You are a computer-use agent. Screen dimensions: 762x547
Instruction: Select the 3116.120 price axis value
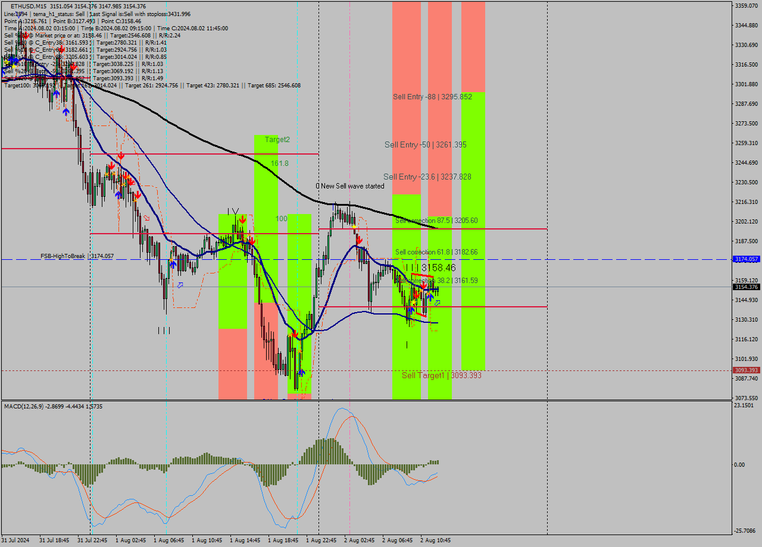pyautogui.click(x=747, y=339)
